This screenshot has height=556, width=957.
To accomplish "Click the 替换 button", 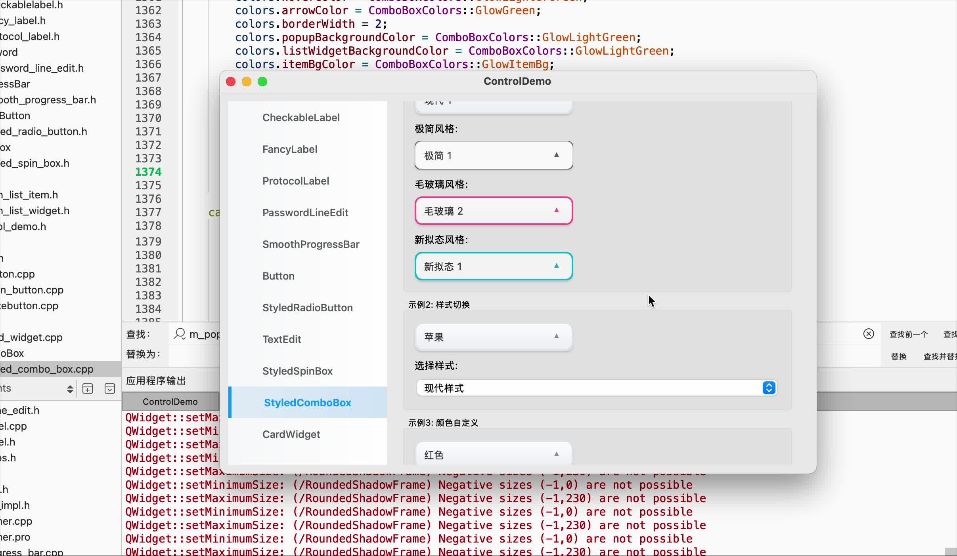I will click(x=899, y=356).
